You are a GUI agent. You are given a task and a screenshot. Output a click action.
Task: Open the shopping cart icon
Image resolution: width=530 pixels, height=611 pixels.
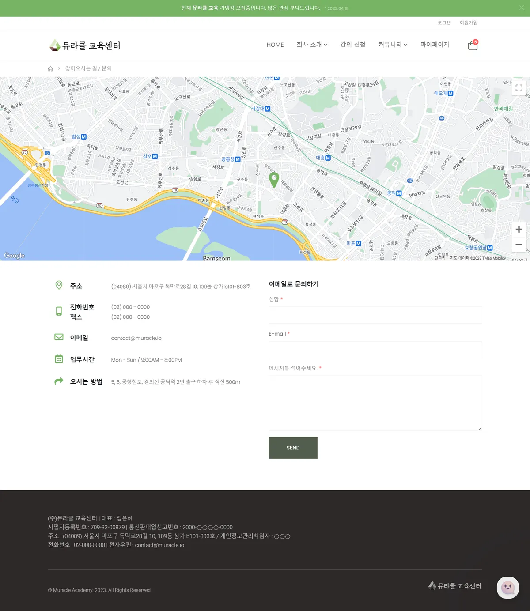(473, 45)
